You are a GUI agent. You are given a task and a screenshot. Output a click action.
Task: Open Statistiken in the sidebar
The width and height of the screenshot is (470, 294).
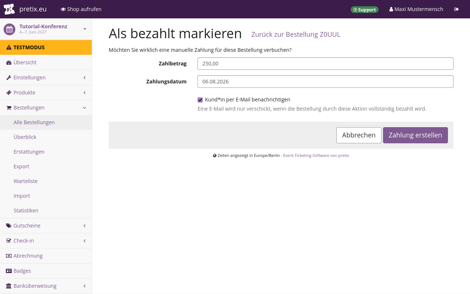[x=46, y=211]
